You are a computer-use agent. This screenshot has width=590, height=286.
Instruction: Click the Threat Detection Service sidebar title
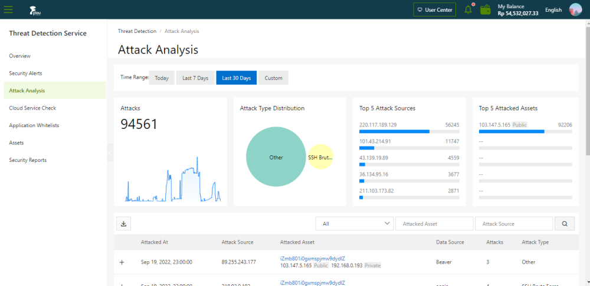click(x=48, y=34)
